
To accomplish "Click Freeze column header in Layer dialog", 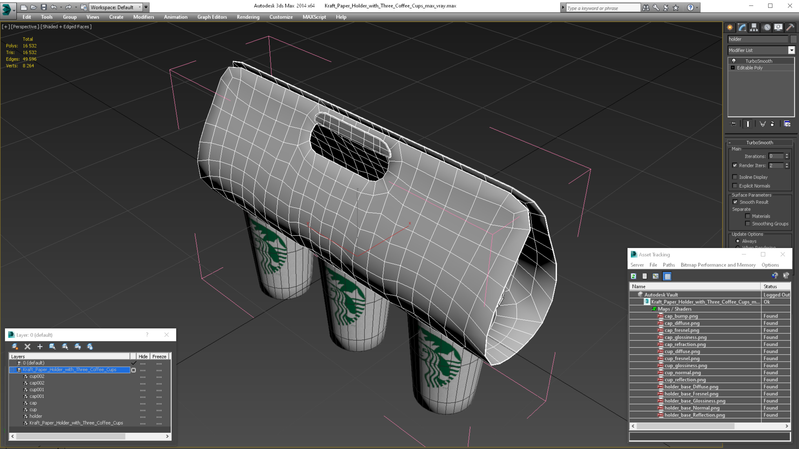I will click(x=160, y=356).
